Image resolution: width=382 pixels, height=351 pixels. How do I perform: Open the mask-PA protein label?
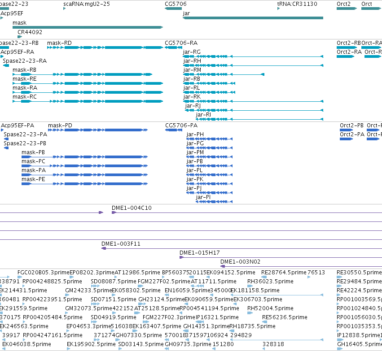pos(34,170)
